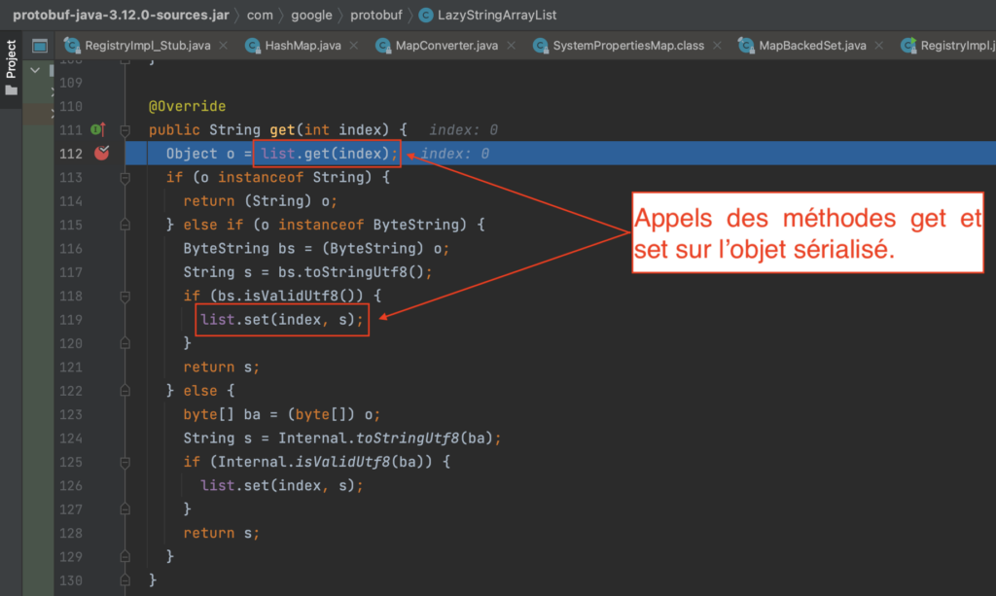Close the SystemPropertiesMap.class tab
Screen dimensions: 996x596
point(717,46)
